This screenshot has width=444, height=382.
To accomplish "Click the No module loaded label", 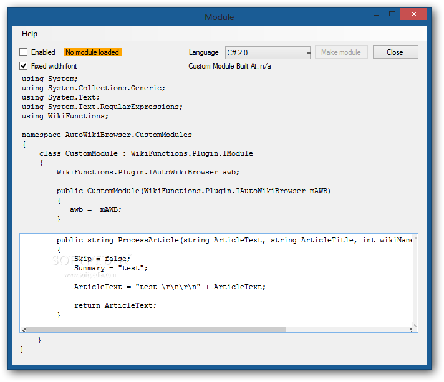I will click(92, 52).
